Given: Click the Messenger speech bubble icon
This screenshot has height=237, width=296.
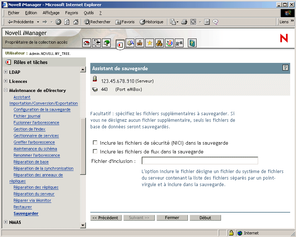Looking at the screenshot, I should pos(216,22).
